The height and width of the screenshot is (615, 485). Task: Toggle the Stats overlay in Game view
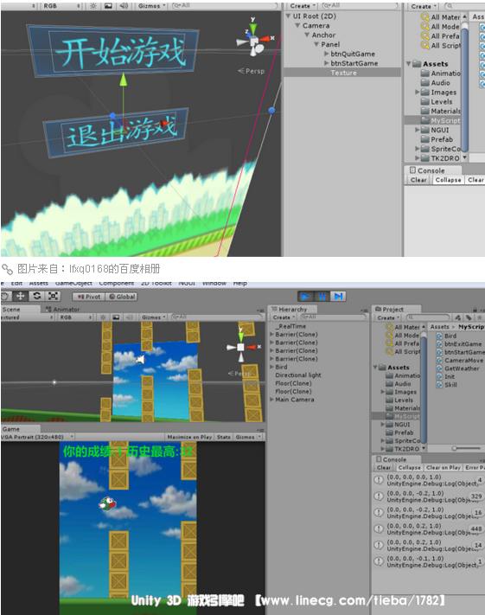click(x=224, y=437)
